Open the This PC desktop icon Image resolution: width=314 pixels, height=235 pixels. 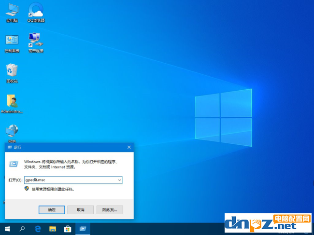tap(12, 13)
